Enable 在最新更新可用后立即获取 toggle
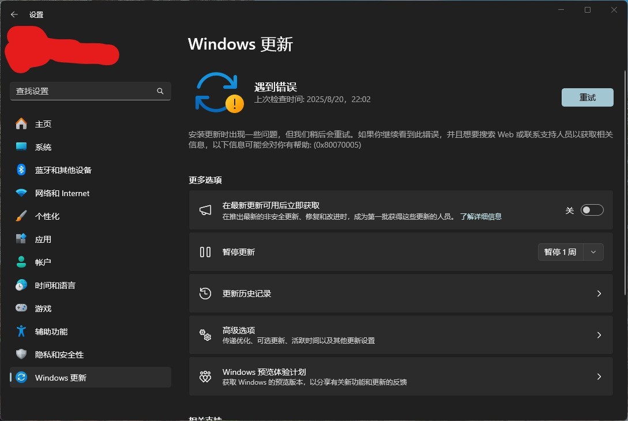Image resolution: width=628 pixels, height=421 pixels. 592,210
